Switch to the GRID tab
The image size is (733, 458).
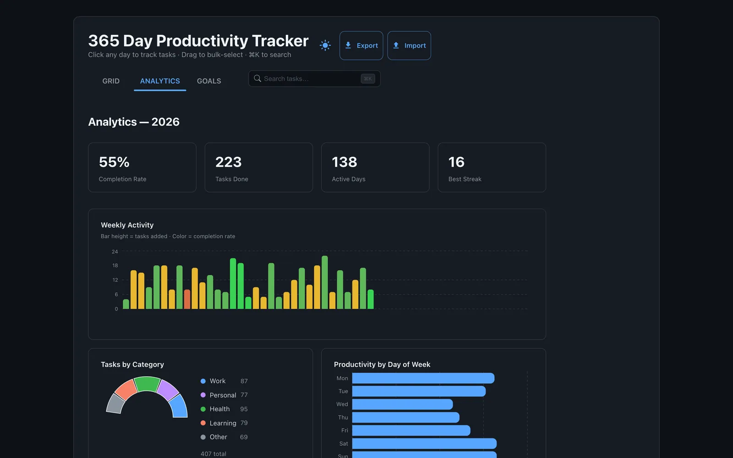coord(111,81)
